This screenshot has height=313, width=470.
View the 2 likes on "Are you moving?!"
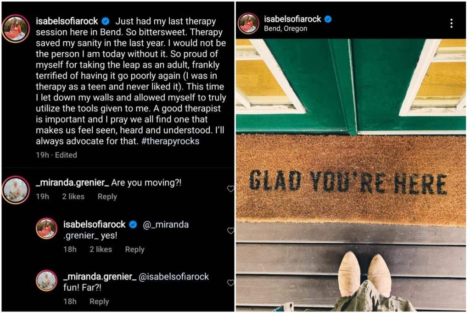coord(73,196)
